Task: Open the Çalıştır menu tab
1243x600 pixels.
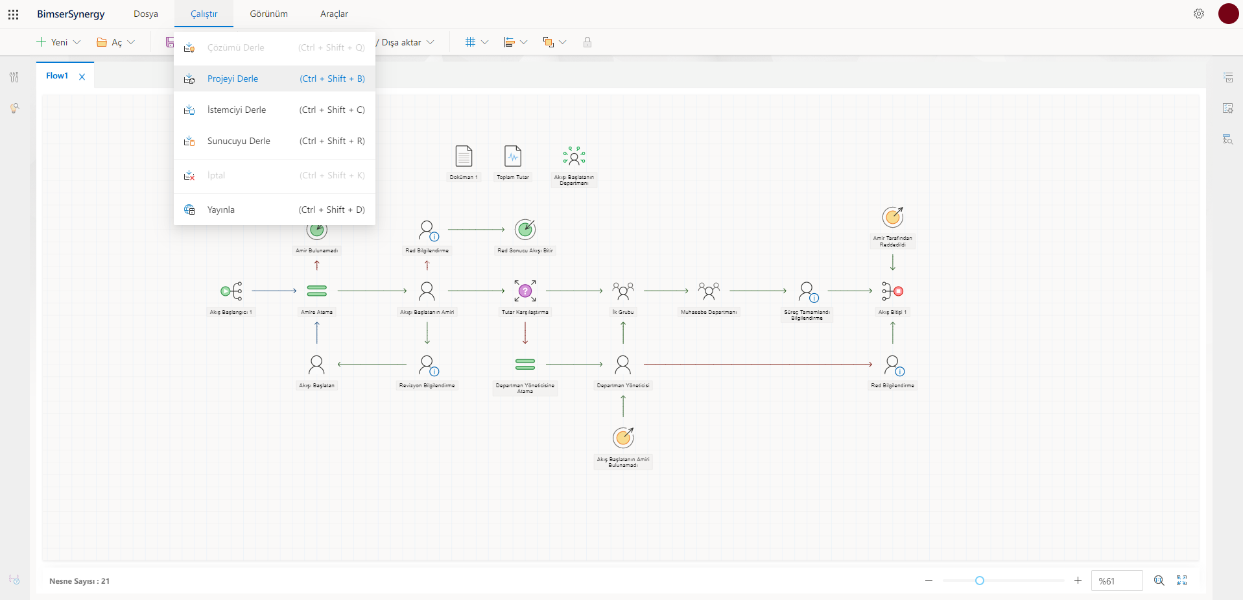Action: click(204, 14)
